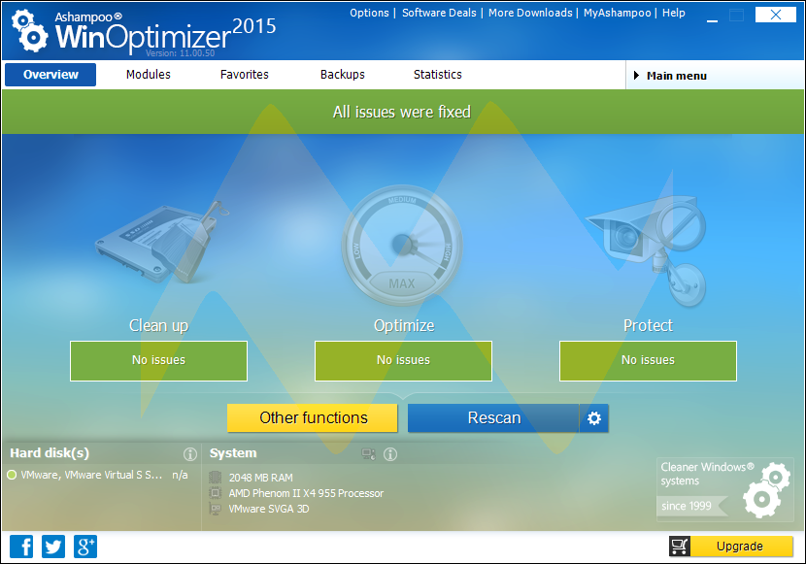Click the Ashampoo gears logo icon

(x=29, y=31)
